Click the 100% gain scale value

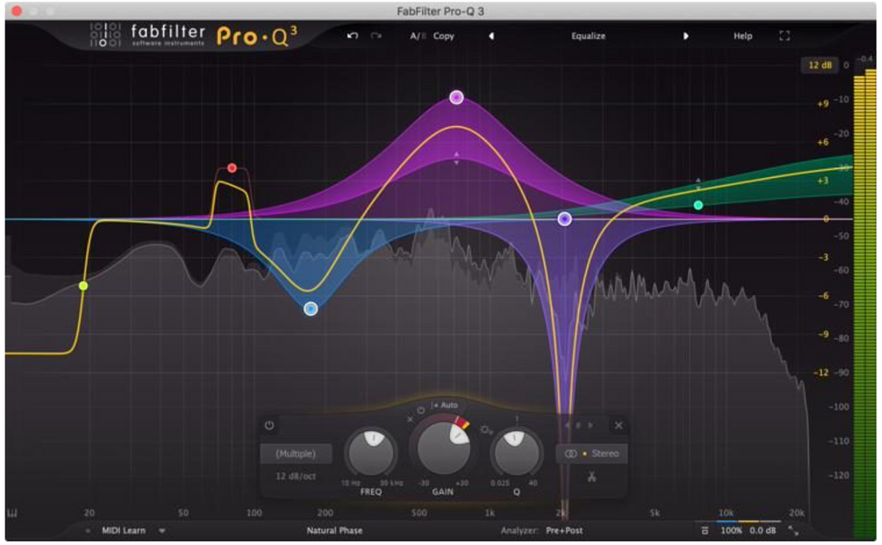coord(731,531)
